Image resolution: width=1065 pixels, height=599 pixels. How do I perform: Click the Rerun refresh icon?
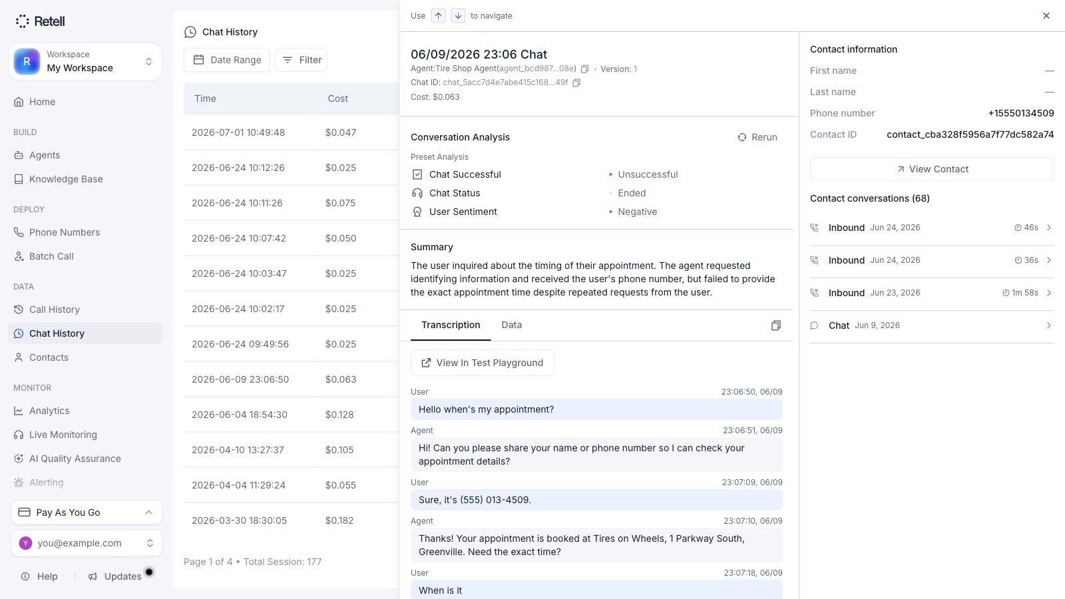tap(742, 137)
